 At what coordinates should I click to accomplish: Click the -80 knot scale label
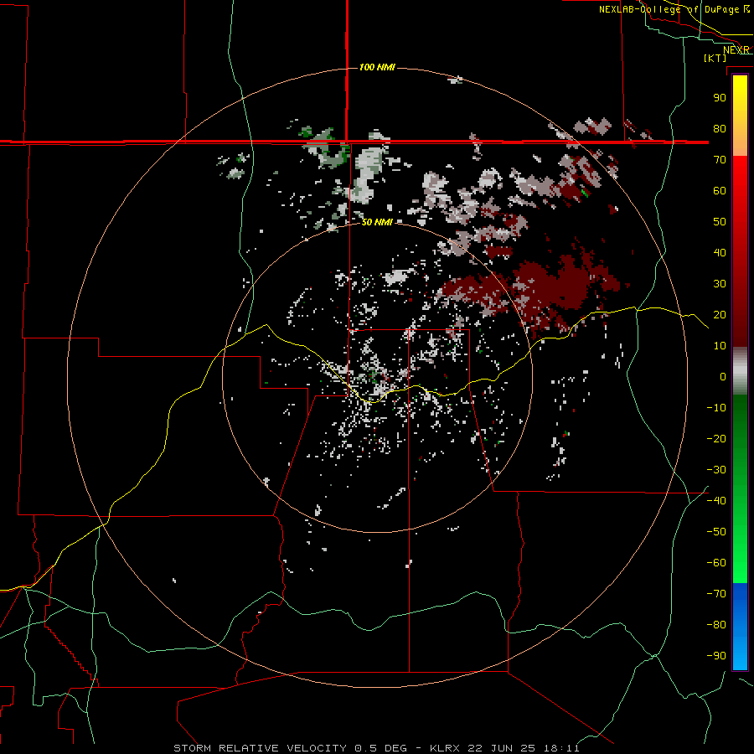pos(716,625)
